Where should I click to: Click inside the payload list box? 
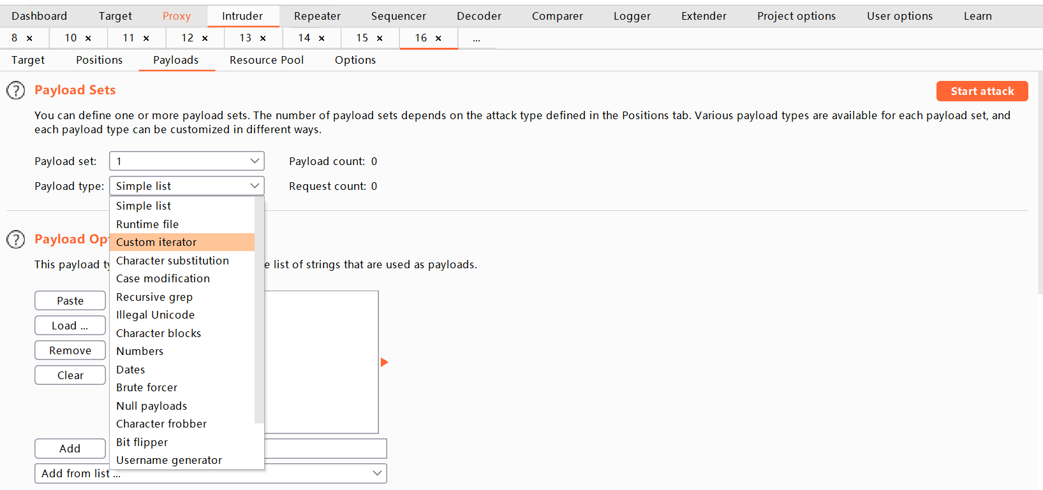[322, 362]
